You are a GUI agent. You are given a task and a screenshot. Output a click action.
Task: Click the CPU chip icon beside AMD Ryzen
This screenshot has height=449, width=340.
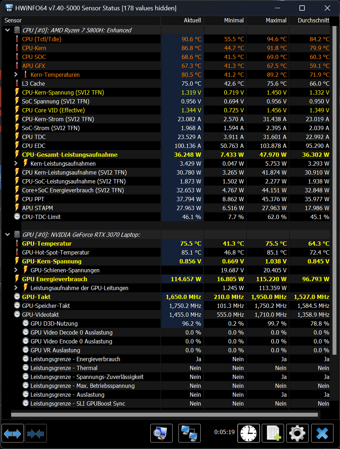click(17, 30)
